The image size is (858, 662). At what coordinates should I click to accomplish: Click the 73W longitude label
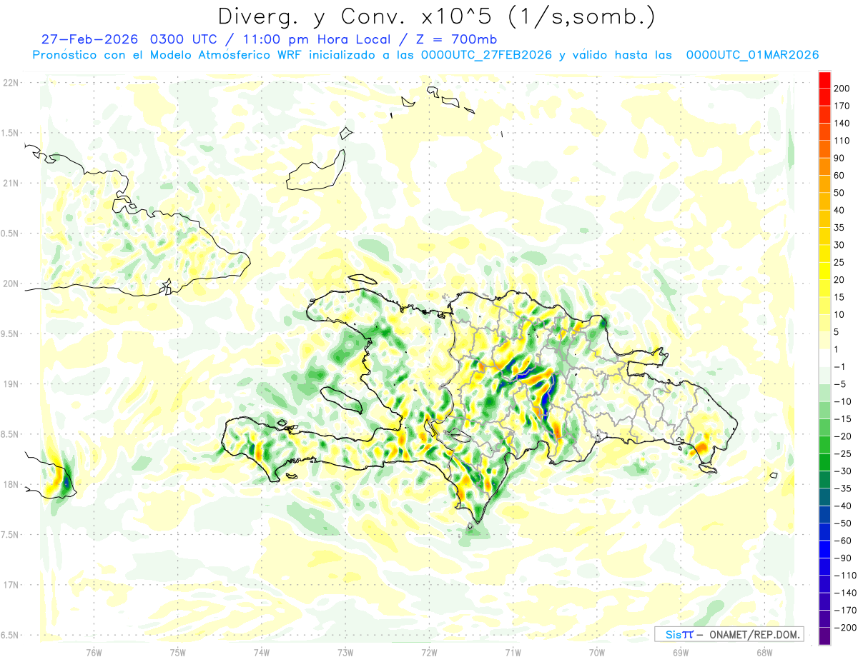click(x=345, y=652)
